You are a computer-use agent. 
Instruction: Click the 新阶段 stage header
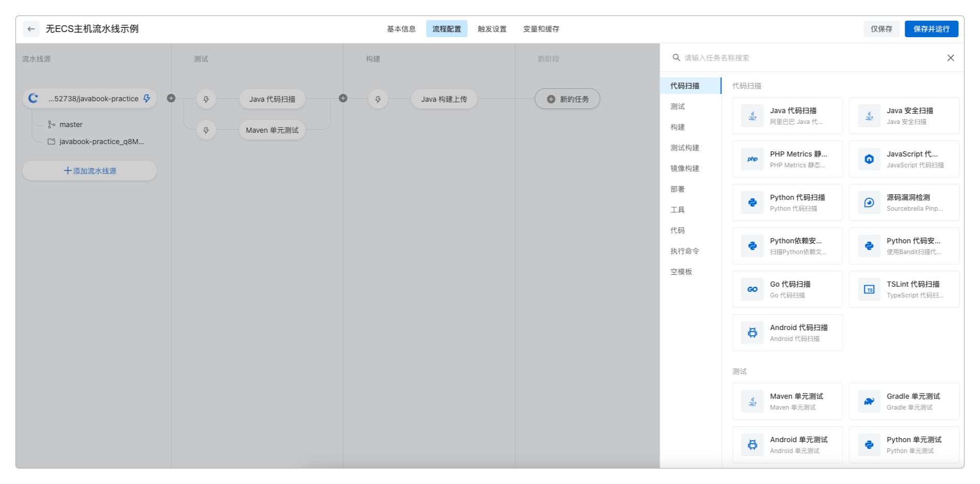pos(548,59)
